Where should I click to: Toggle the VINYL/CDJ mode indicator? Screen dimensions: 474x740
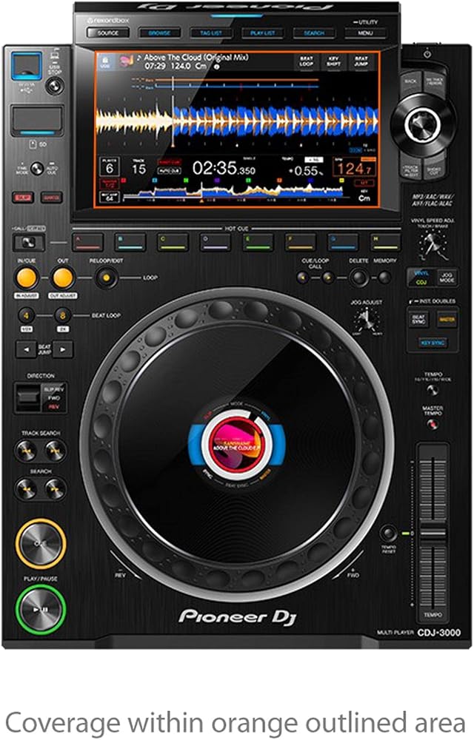click(x=421, y=277)
